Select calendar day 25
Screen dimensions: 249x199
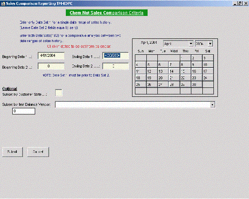tap(141, 85)
